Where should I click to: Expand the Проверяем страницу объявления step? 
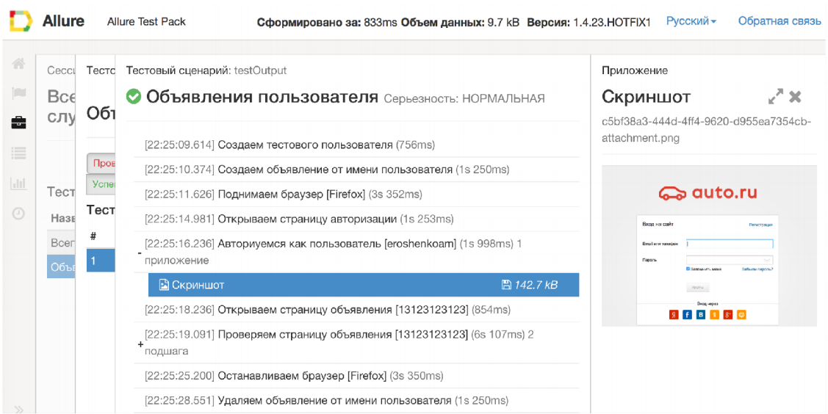tap(140, 344)
